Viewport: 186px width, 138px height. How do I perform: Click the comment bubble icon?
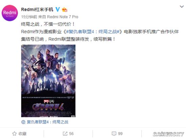(x=114, y=134)
